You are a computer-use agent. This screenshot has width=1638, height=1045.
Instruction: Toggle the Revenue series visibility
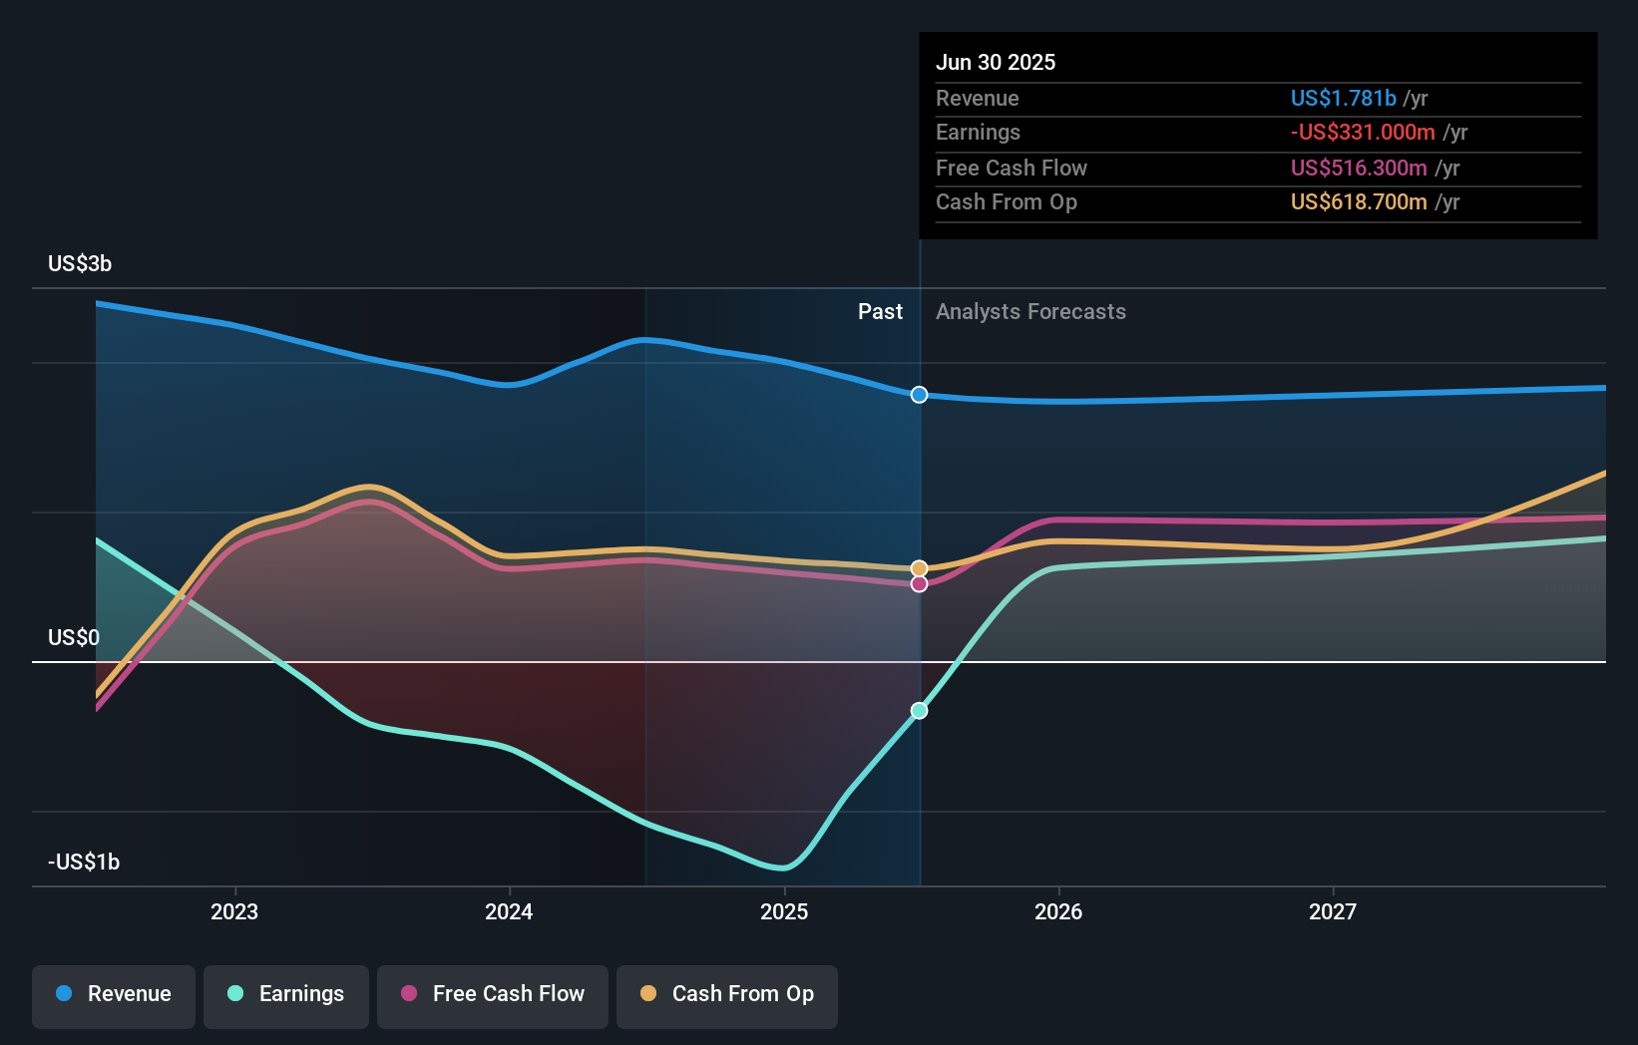coord(113,994)
